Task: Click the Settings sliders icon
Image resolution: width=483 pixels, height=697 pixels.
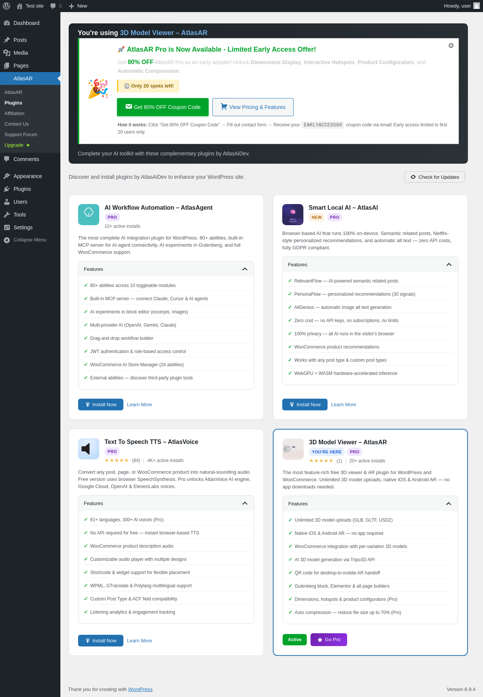Action: tap(7, 227)
